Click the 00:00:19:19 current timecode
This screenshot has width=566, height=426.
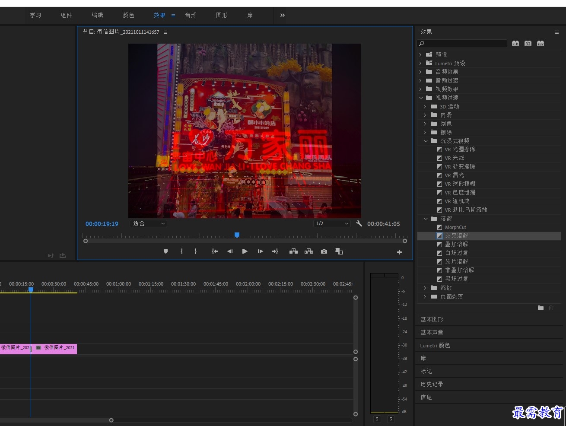point(102,224)
